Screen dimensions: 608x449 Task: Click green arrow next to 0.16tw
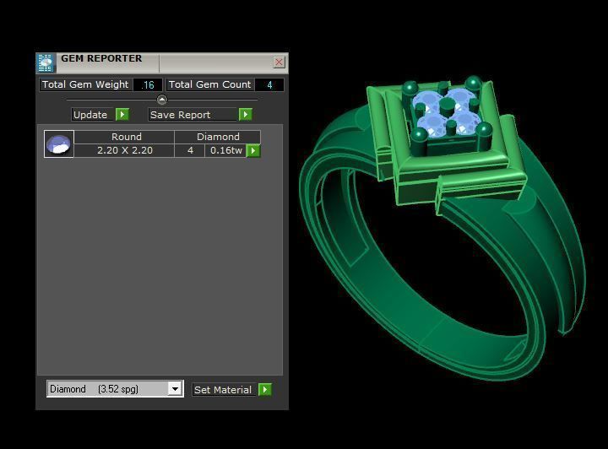[x=253, y=150]
